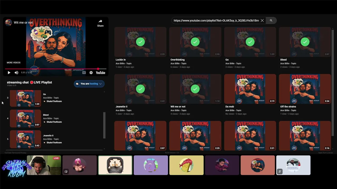Click the YouTube Terms and Privacy link

click(x=15, y=153)
